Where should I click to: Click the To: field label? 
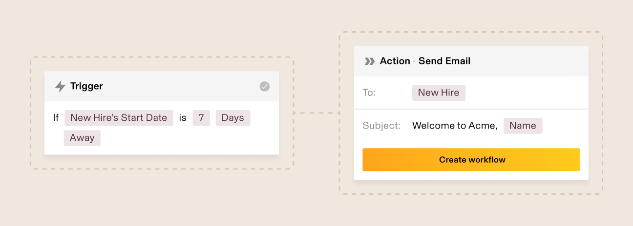pyautogui.click(x=369, y=93)
